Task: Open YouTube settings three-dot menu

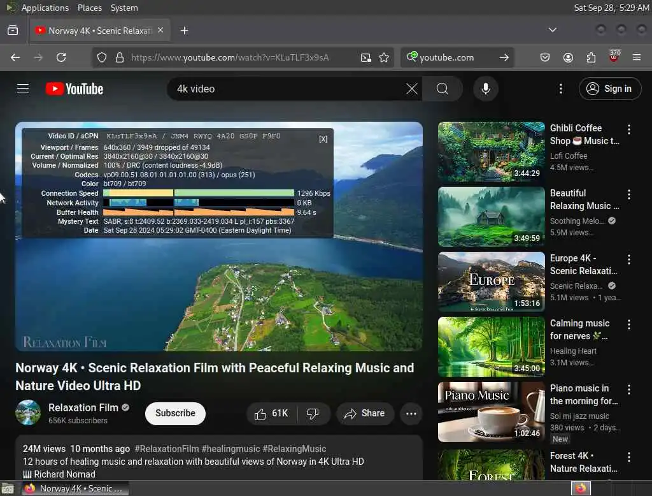Action: 560,89
